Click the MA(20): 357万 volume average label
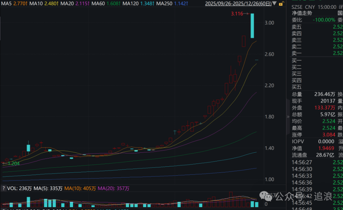The image size is (343, 210). point(114,188)
